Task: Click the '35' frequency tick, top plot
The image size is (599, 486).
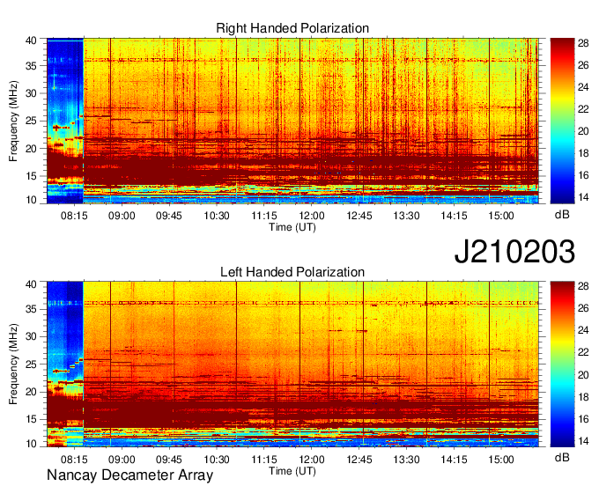Action: point(32,66)
